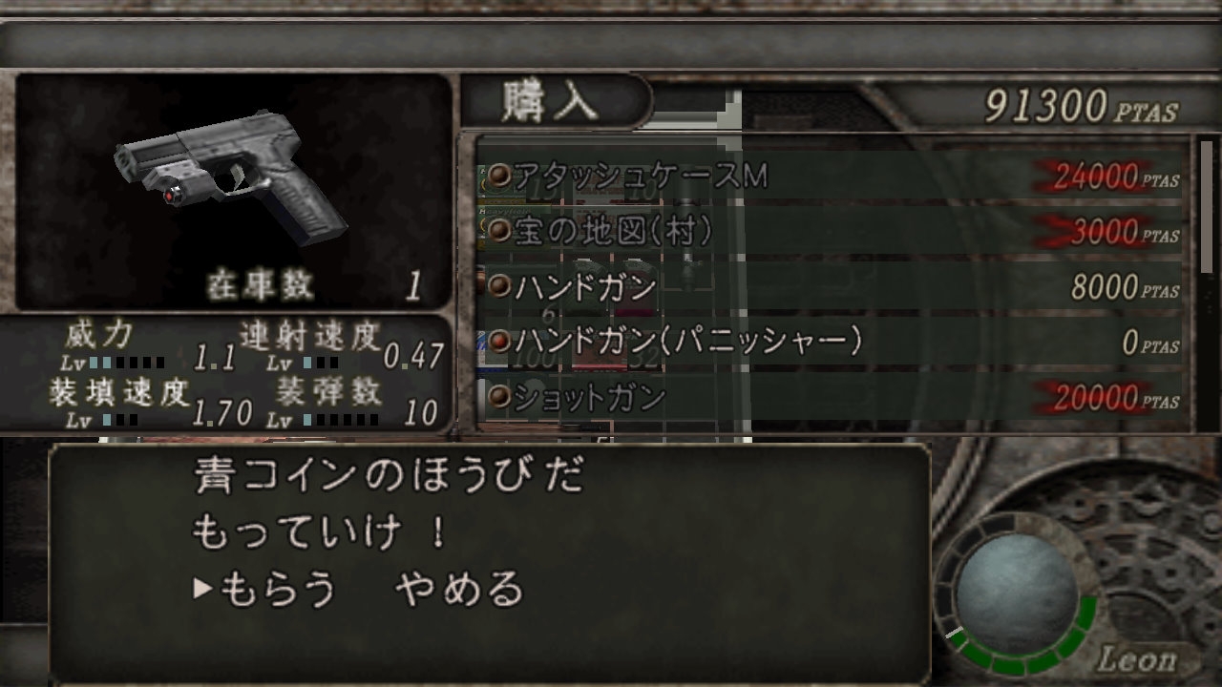Choose もらう to accept the reward
The height and width of the screenshot is (687, 1222).
[280, 589]
